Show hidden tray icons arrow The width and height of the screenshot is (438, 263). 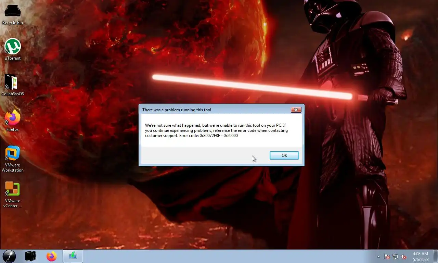tap(378, 256)
